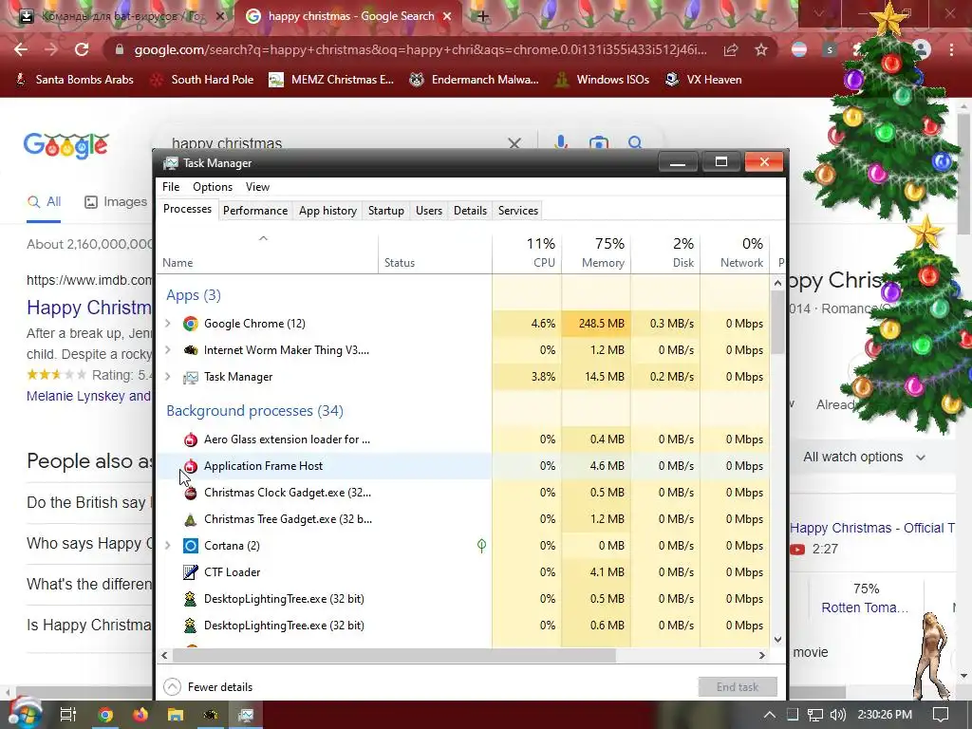The width and height of the screenshot is (972, 729).
Task: Click search by image camera icon
Action: click(598, 143)
